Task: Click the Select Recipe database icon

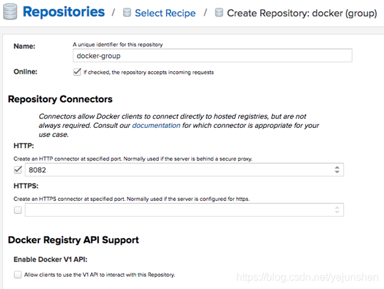Action: pos(127,12)
